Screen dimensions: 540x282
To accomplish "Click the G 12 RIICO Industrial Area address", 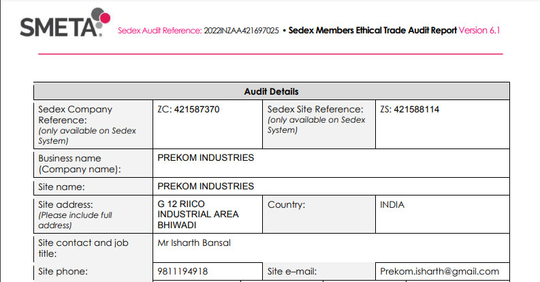I will click(197, 214).
